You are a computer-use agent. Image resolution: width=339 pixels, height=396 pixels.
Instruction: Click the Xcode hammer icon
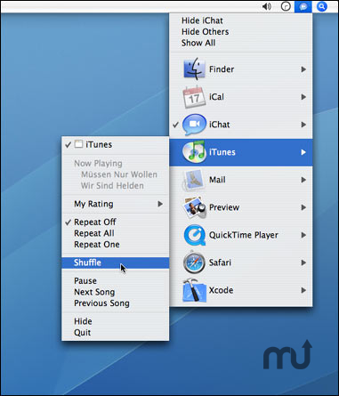194,290
